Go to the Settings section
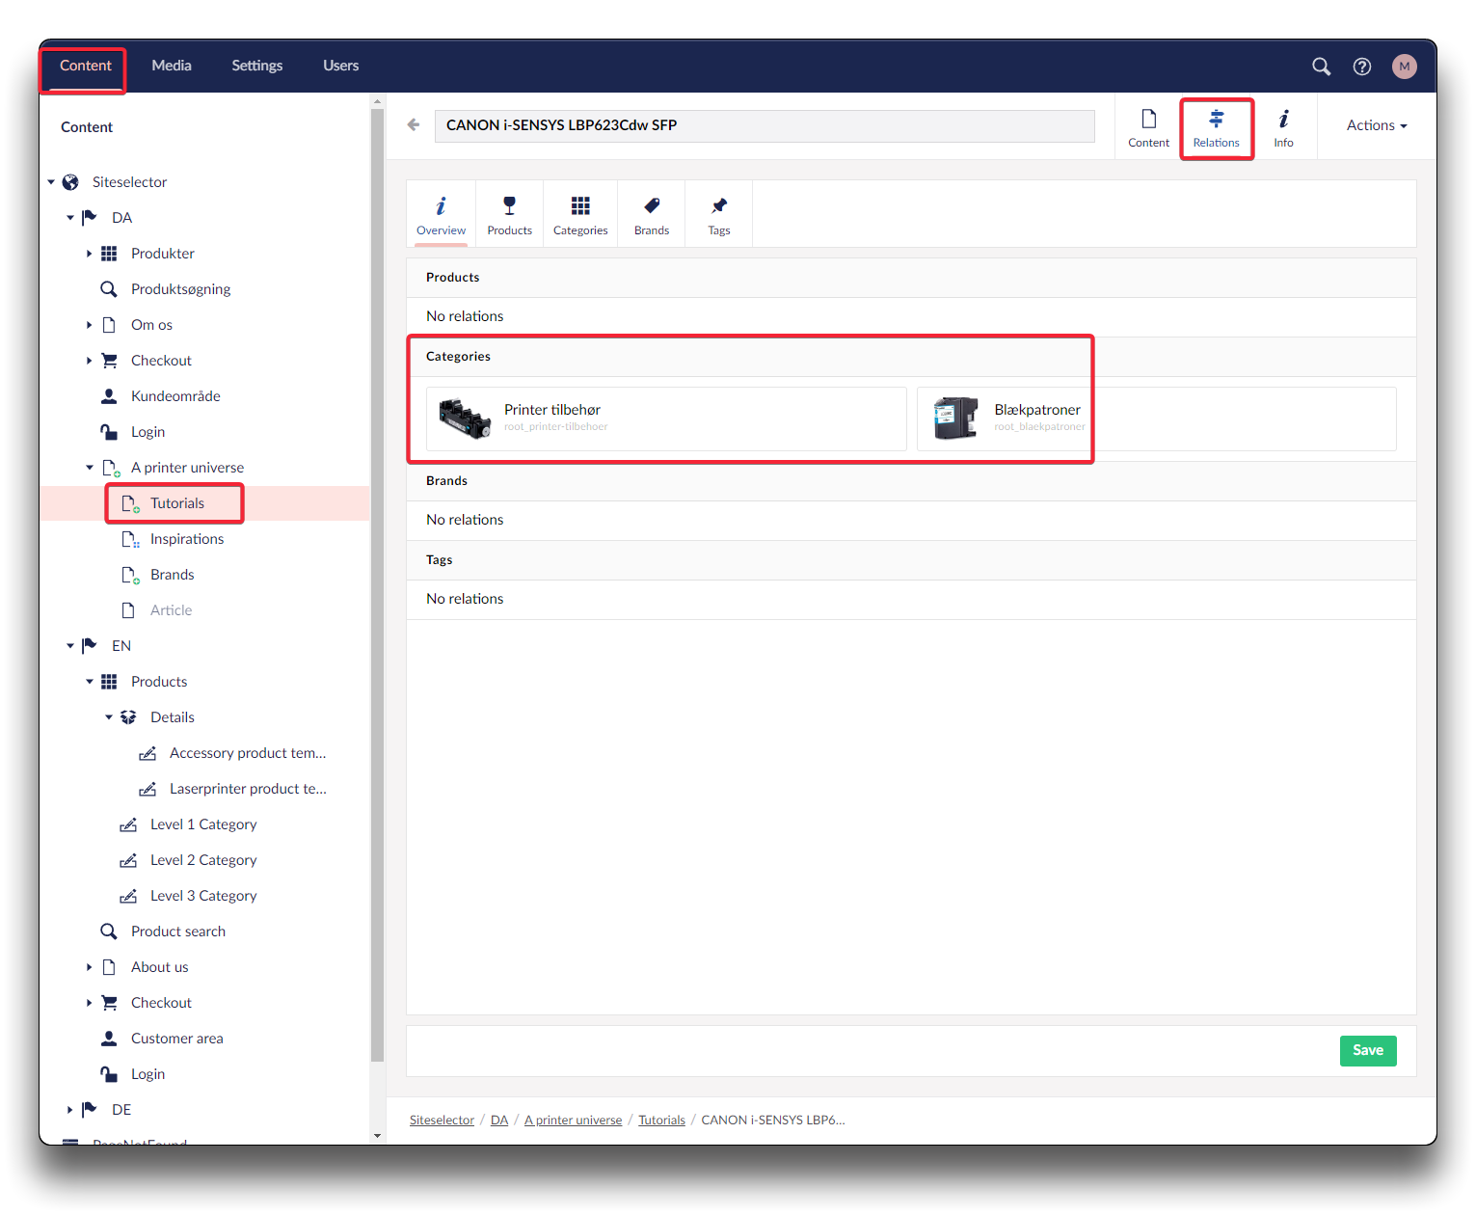Screen dimensions: 1476x1215 [256, 66]
